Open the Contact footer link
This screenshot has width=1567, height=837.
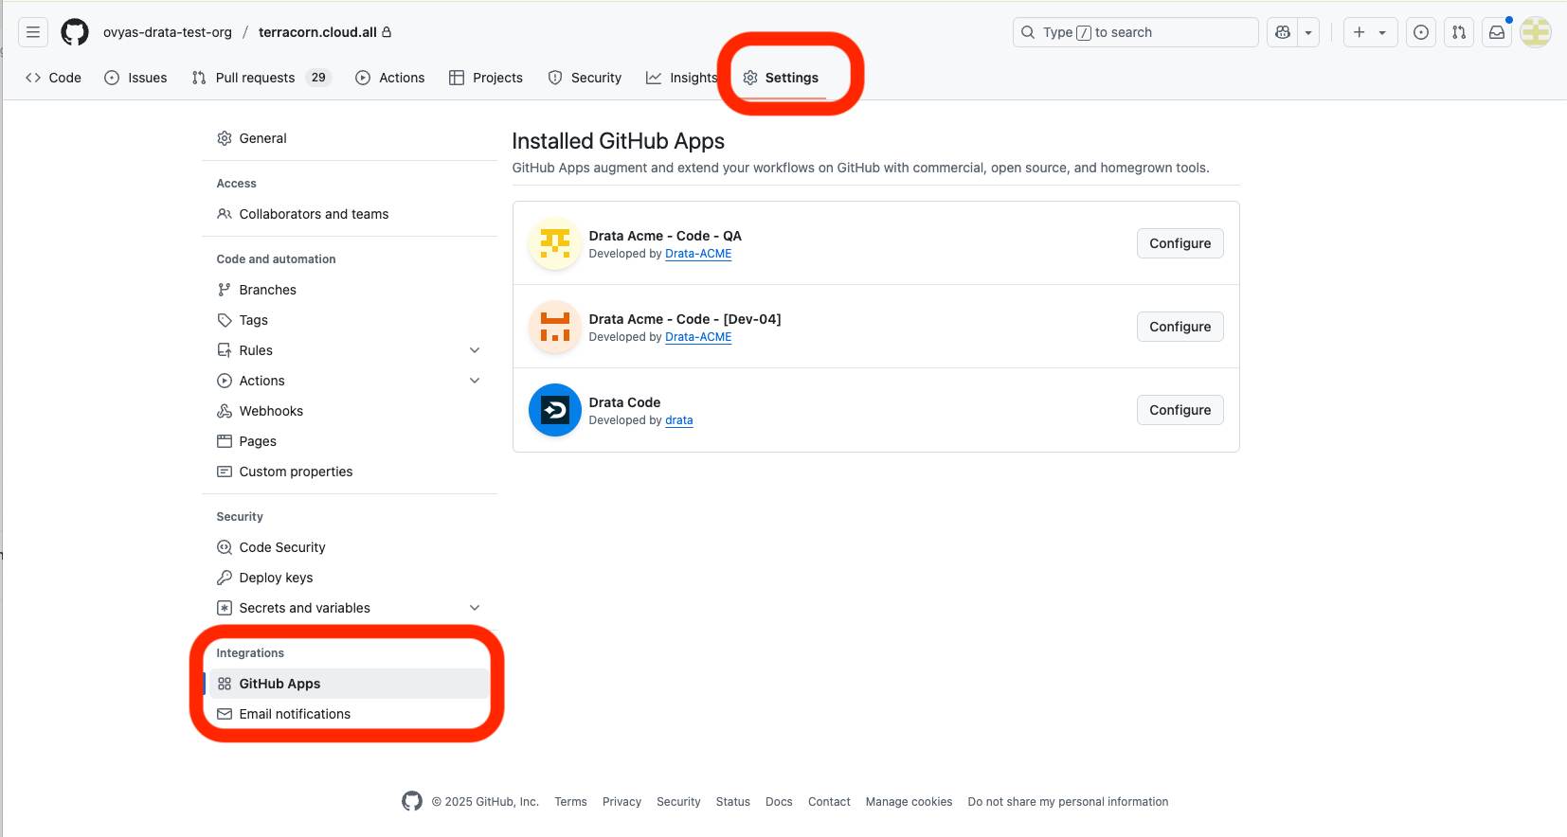[x=829, y=802]
